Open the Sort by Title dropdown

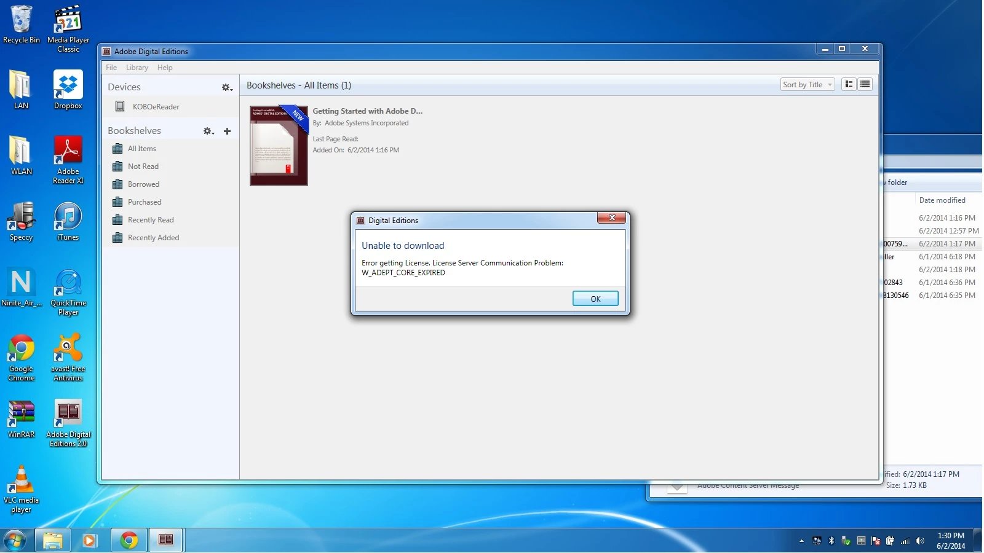[807, 85]
